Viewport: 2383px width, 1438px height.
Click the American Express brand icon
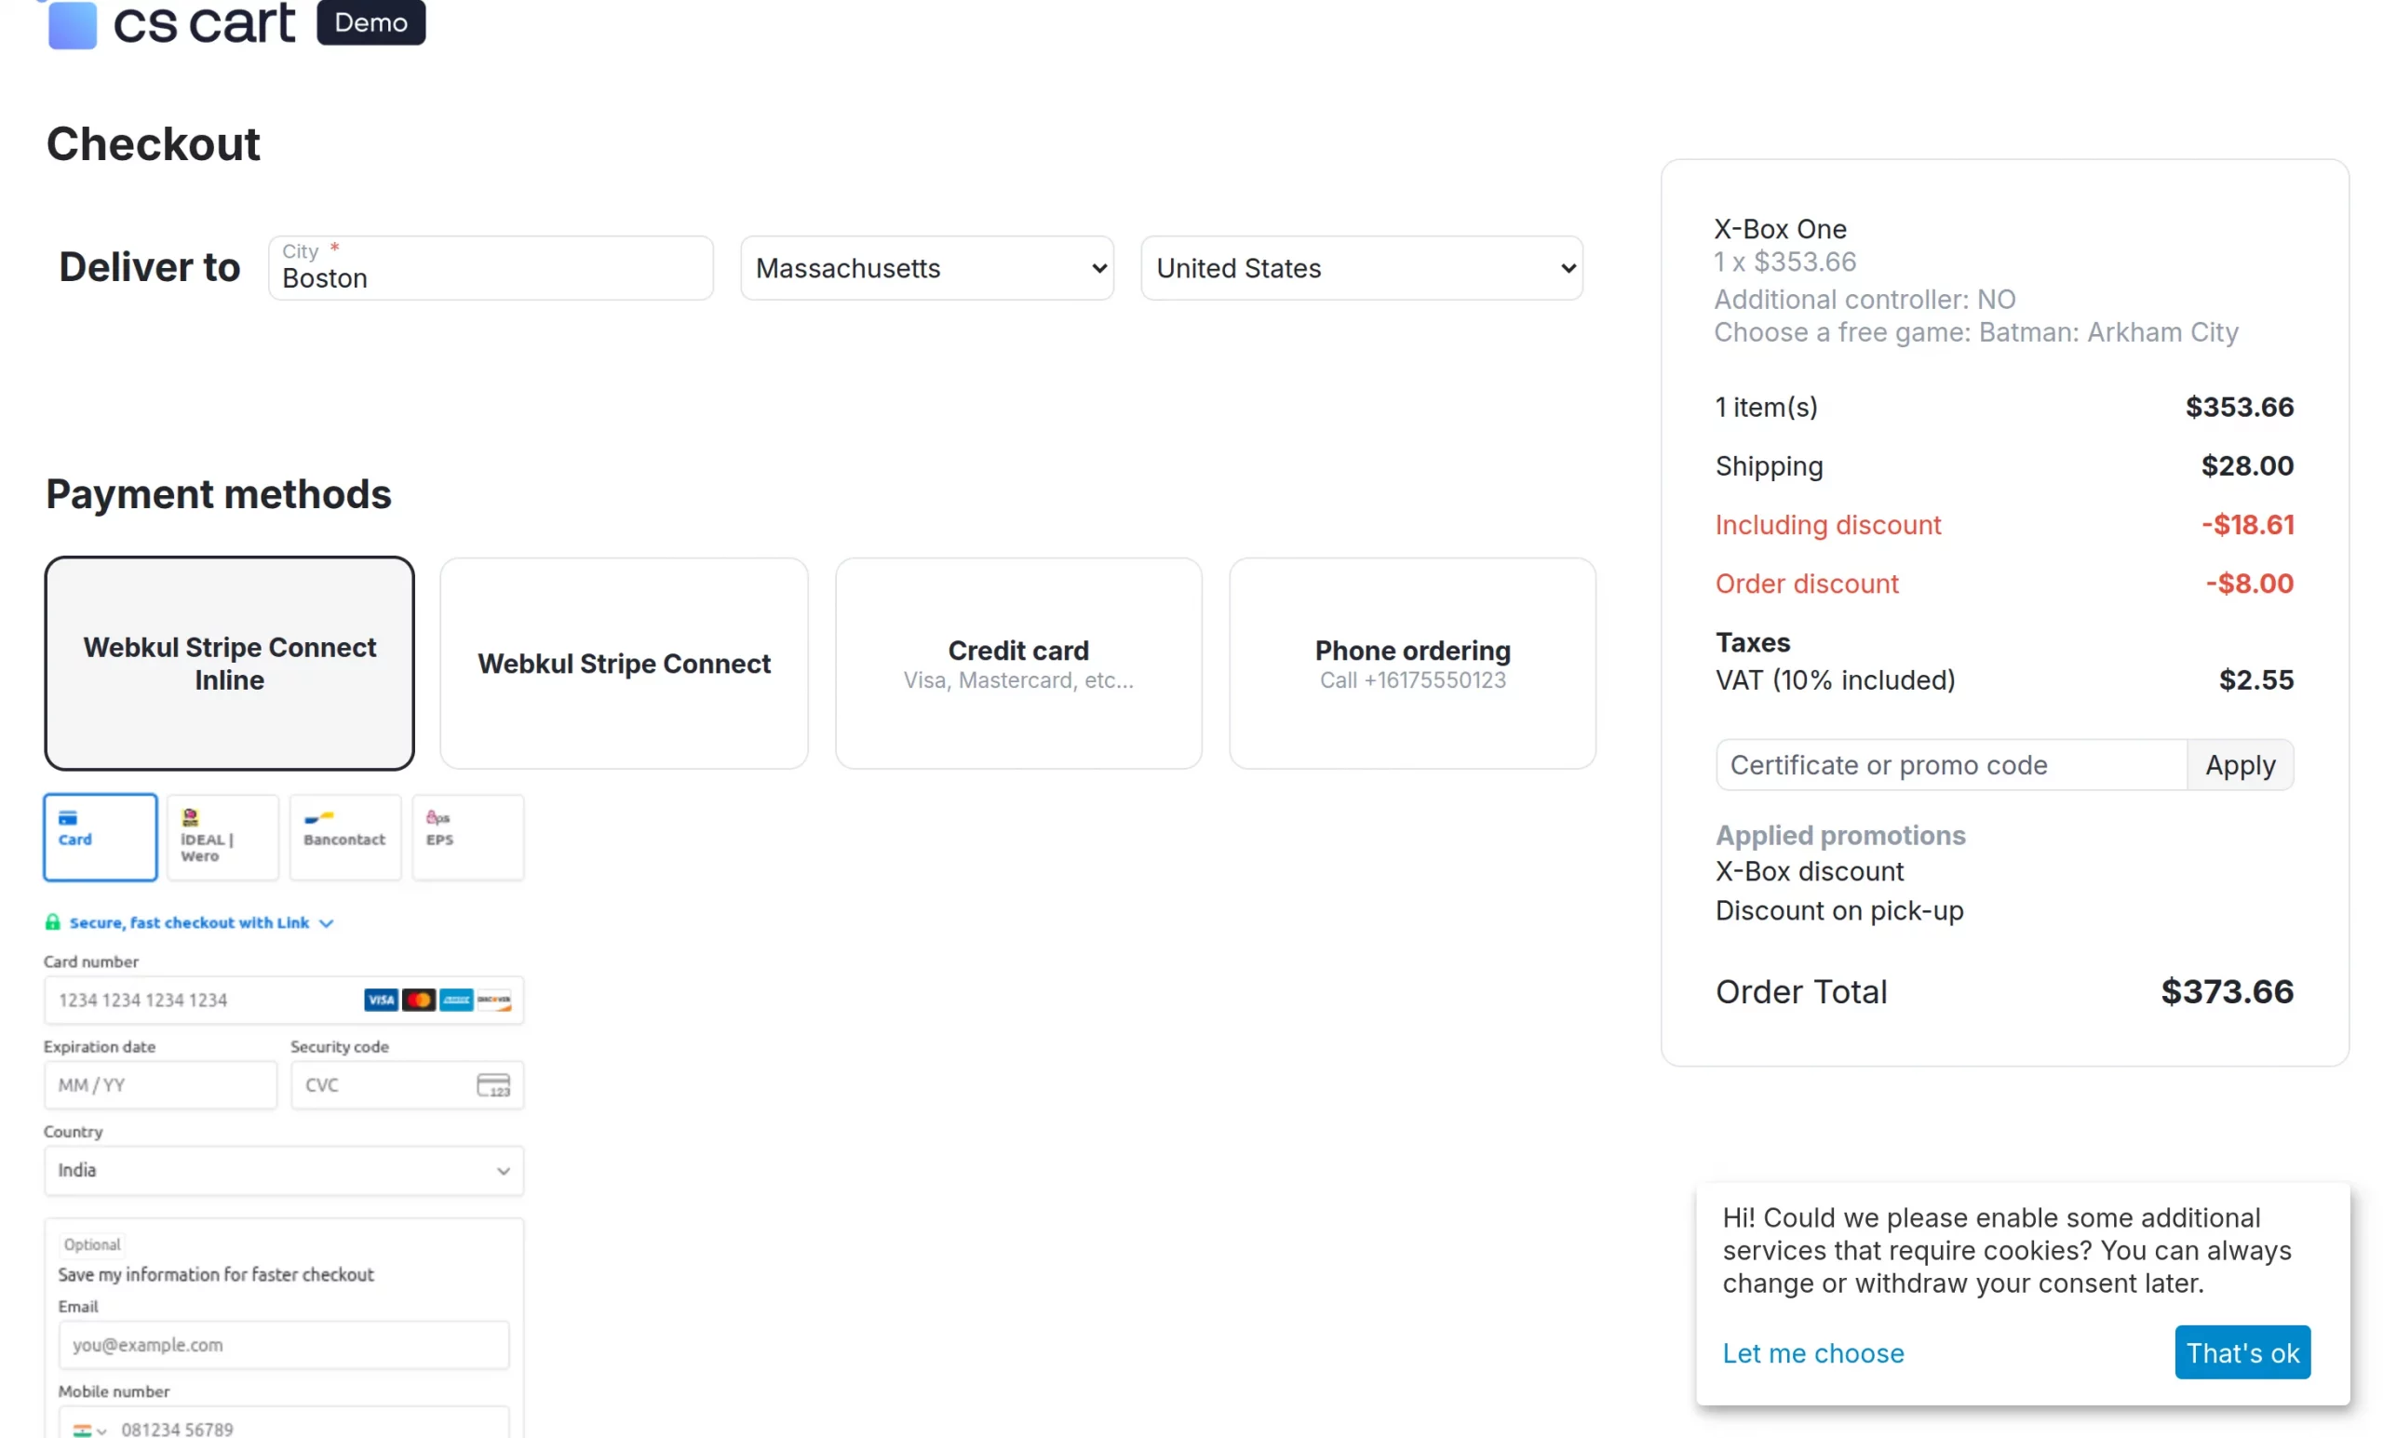[455, 1000]
